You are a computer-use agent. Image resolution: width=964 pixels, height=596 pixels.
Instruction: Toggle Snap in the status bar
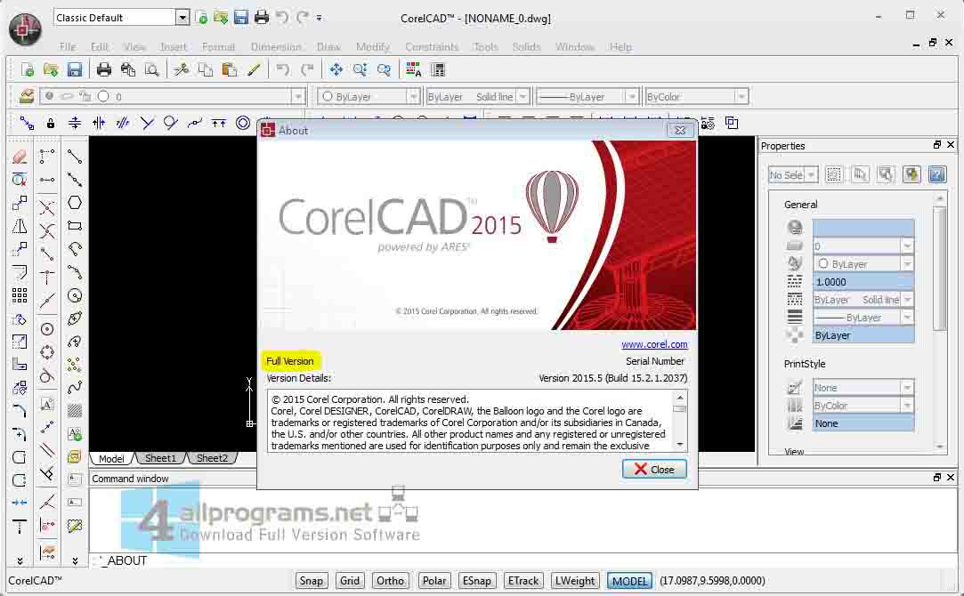(311, 581)
